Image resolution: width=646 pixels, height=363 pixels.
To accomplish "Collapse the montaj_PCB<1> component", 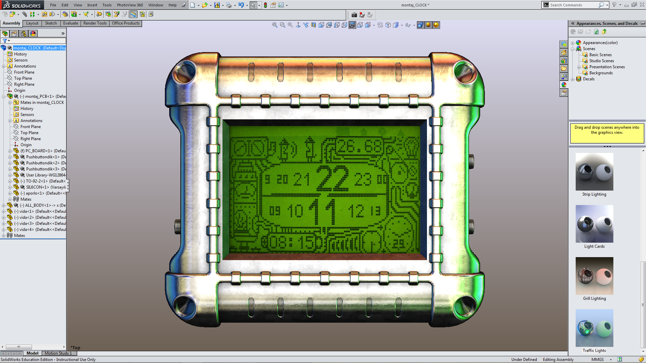I will (x=4, y=96).
